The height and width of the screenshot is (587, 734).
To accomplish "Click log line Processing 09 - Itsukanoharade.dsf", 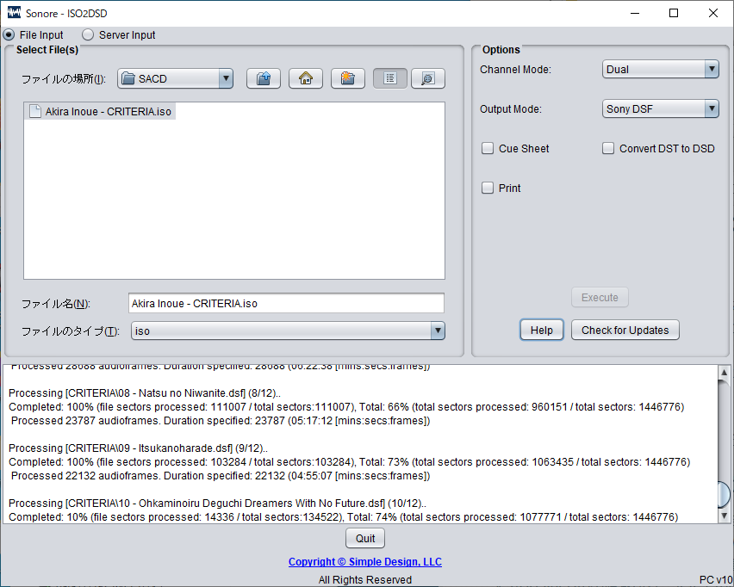I will coord(138,448).
